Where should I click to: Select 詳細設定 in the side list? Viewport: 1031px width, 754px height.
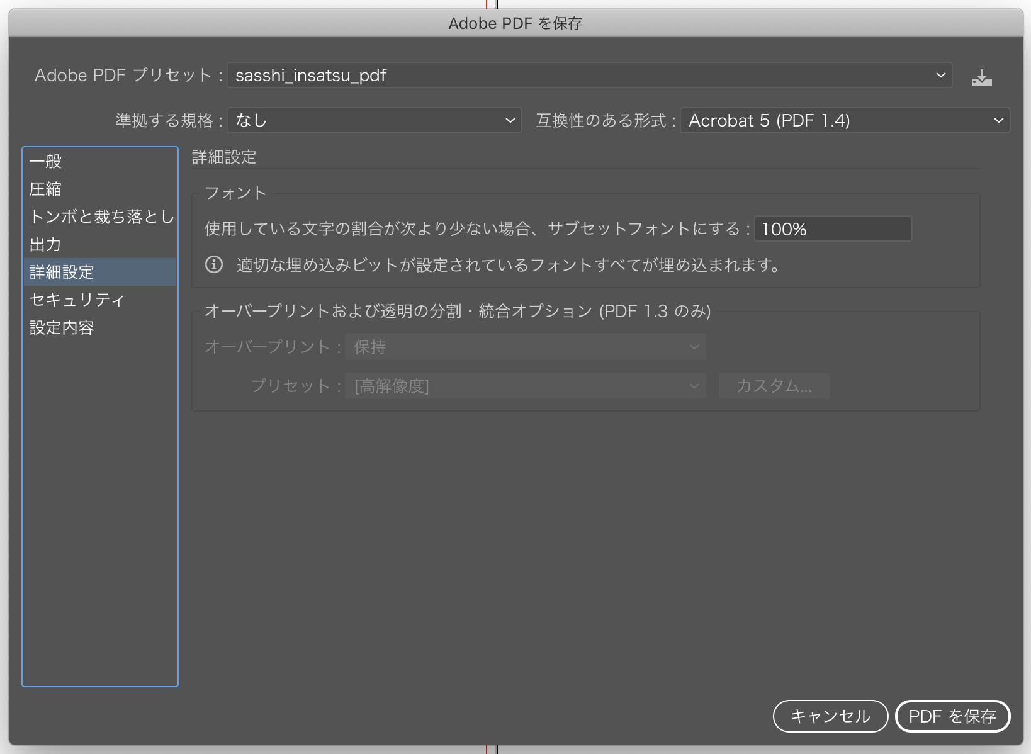(x=100, y=272)
